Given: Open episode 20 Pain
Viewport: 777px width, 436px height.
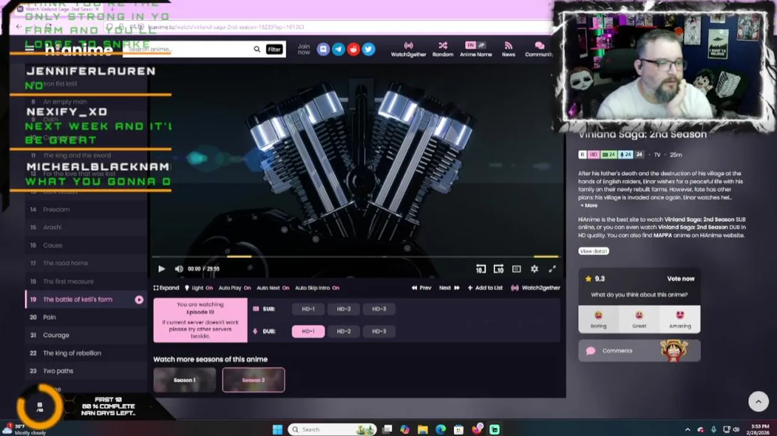Looking at the screenshot, I should [x=86, y=317].
